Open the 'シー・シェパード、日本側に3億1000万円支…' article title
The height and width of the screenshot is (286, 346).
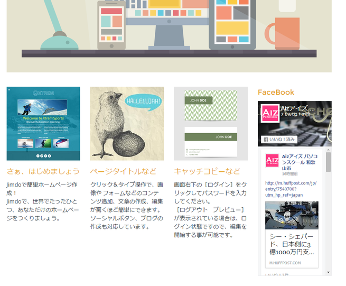pos(292,244)
